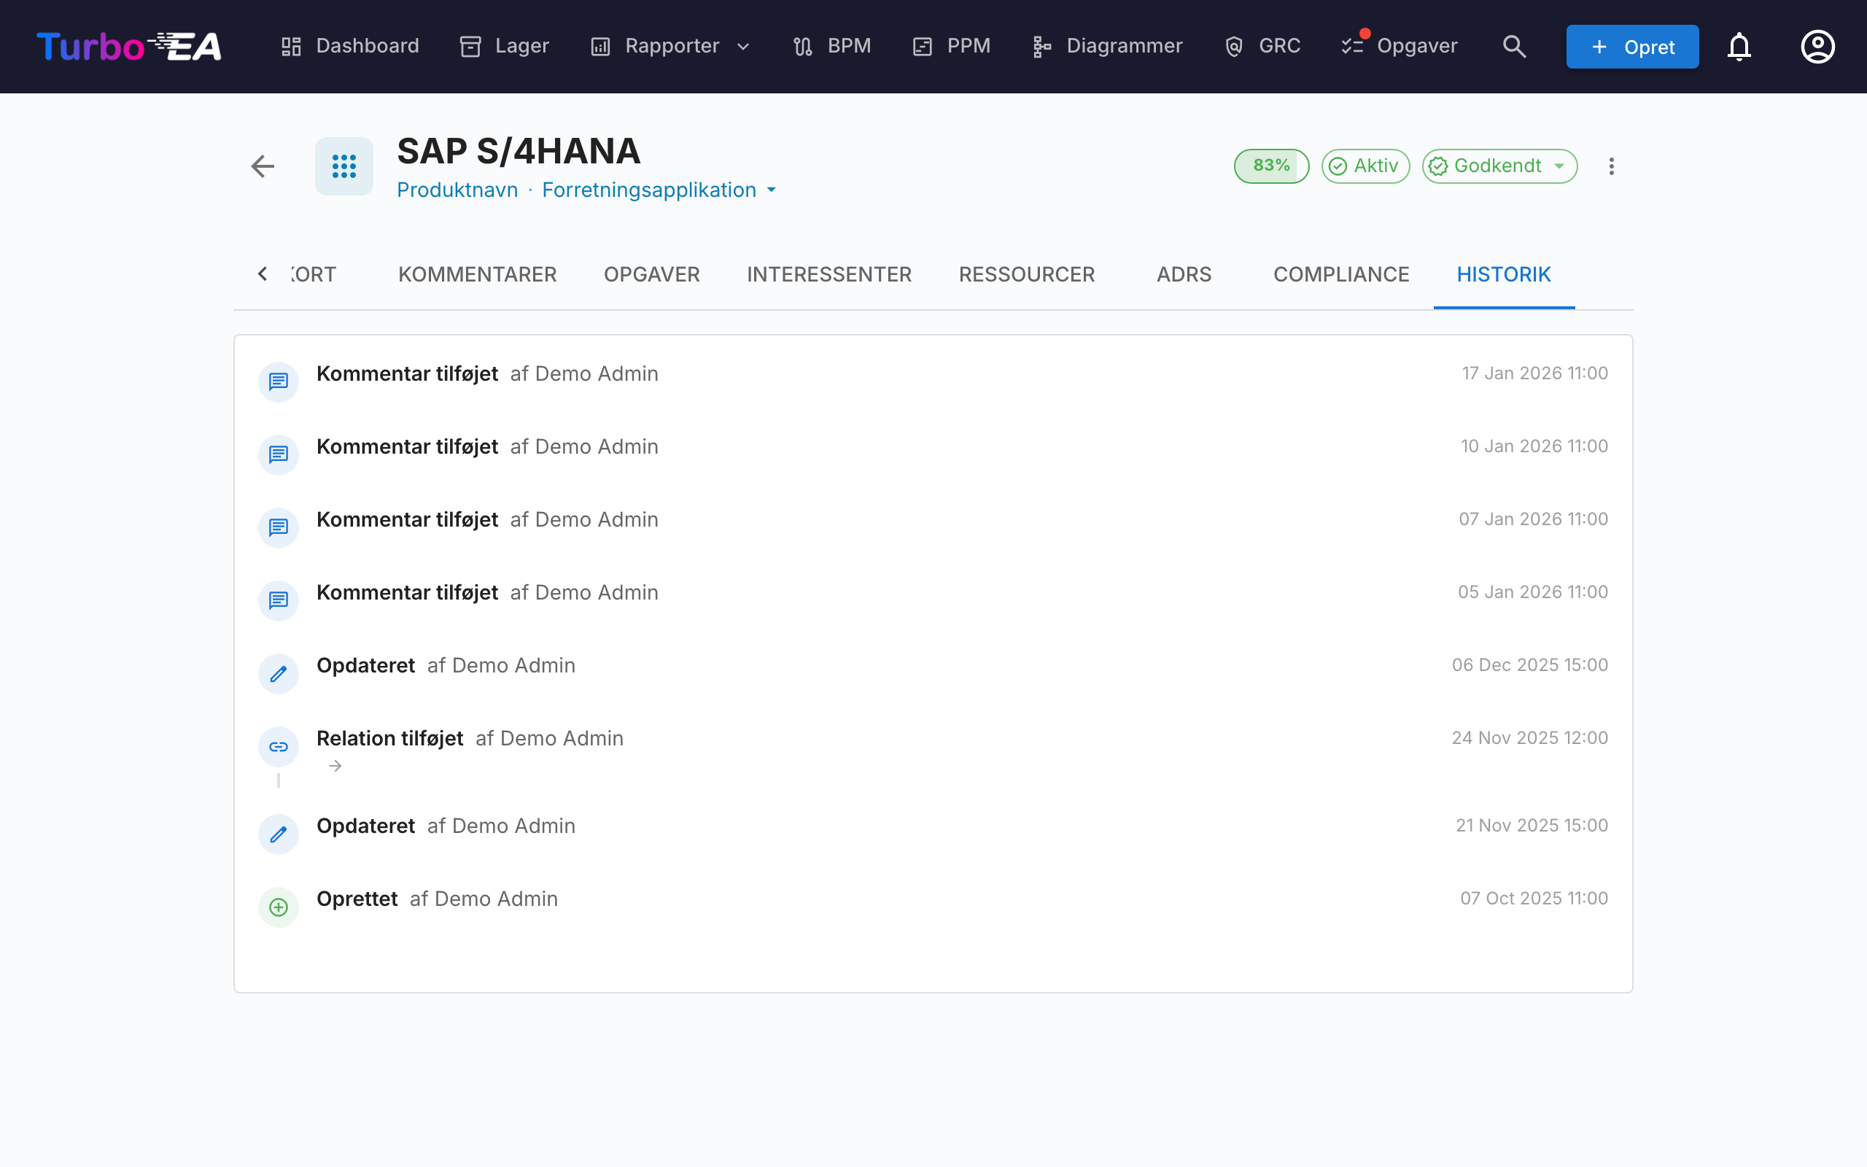Go to Lager inventory
Screen dimensions: 1867x1167
click(504, 46)
